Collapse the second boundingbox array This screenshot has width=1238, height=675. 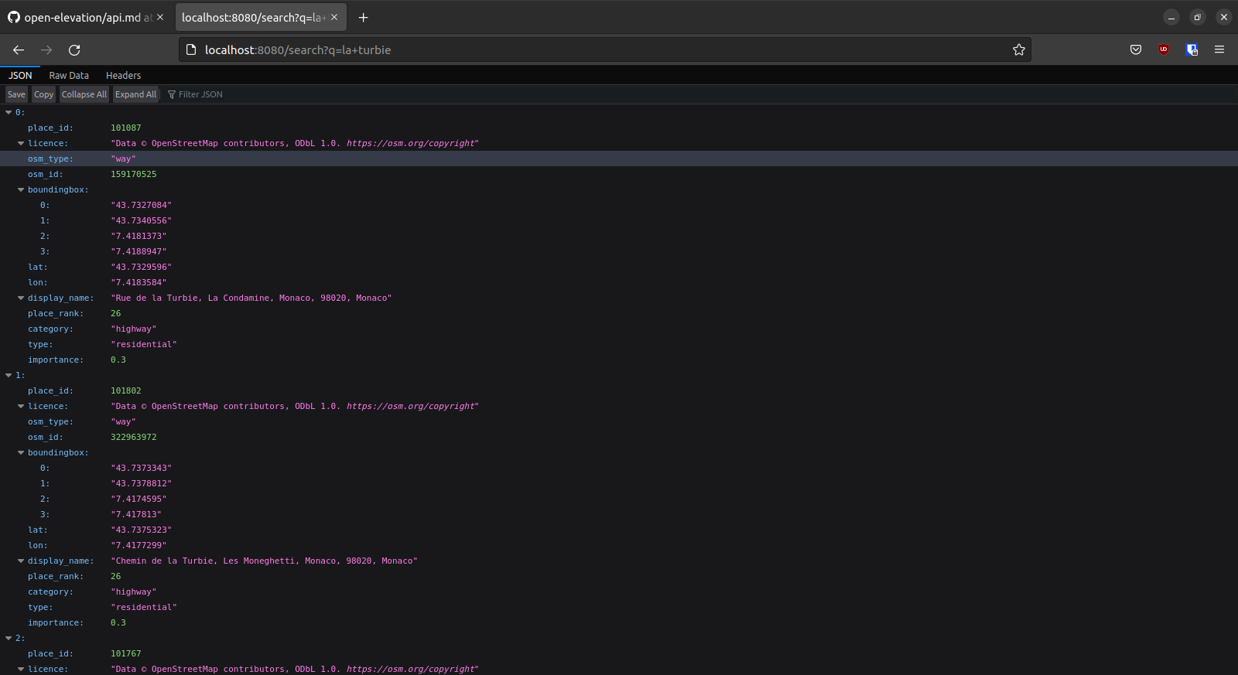[21, 453]
